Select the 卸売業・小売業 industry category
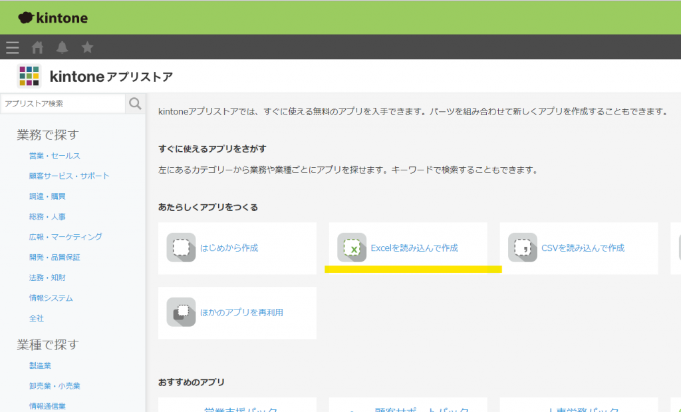This screenshot has width=681, height=412. pos(55,386)
